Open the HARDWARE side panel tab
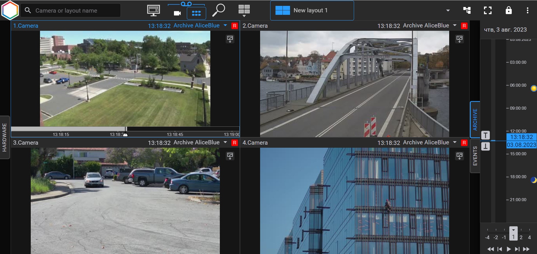 pos(5,137)
